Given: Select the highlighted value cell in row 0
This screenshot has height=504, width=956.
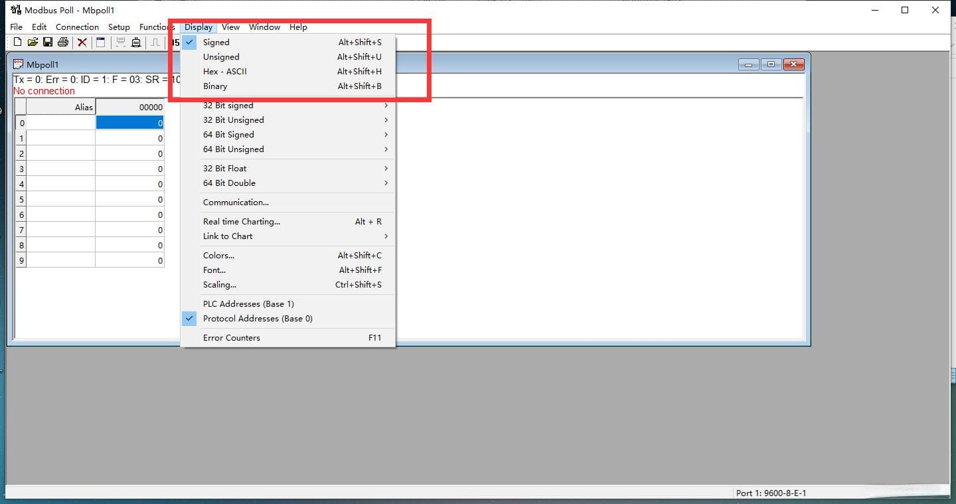Looking at the screenshot, I should point(129,123).
